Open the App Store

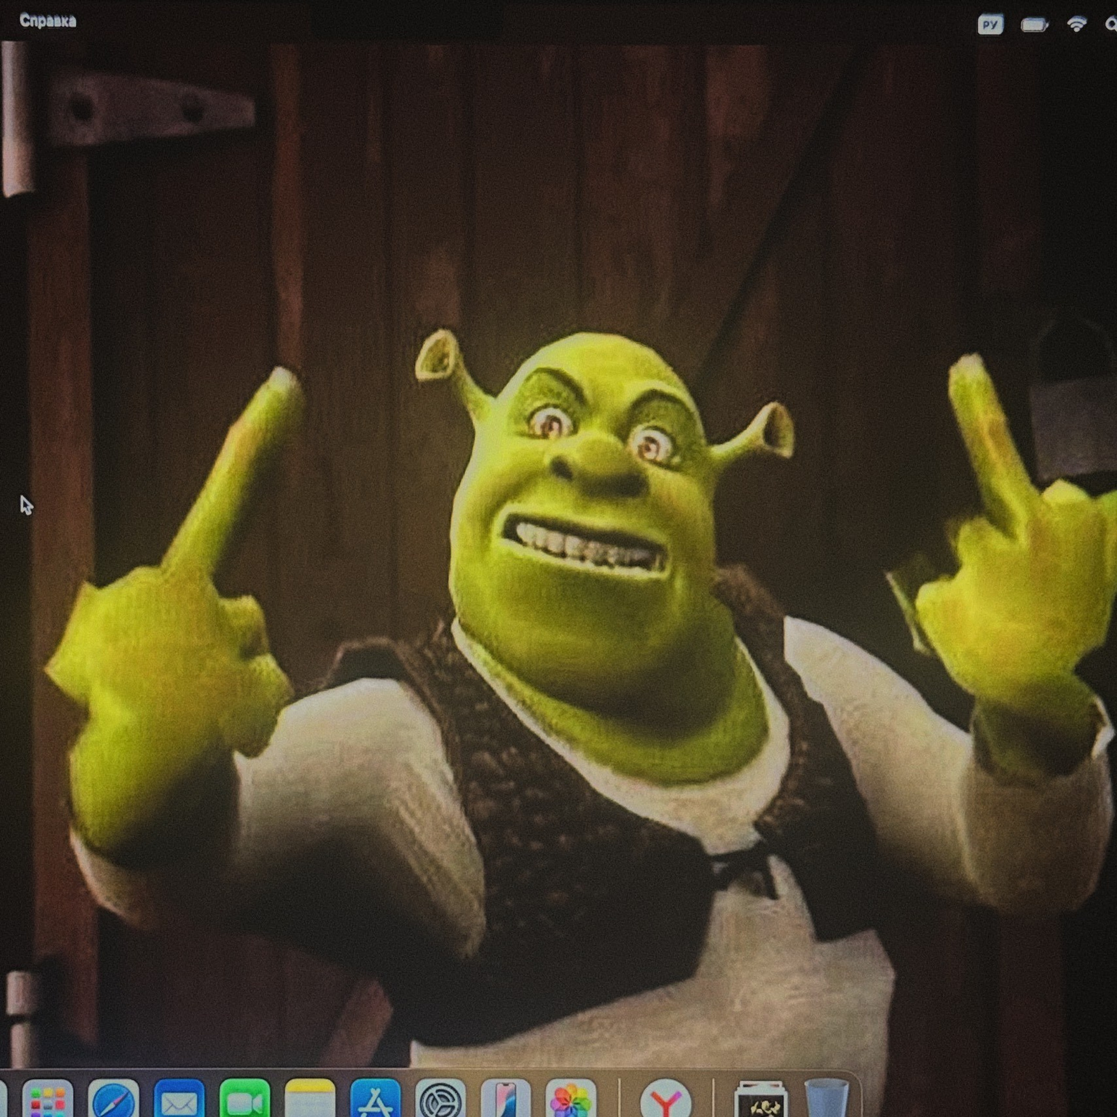(x=376, y=1100)
